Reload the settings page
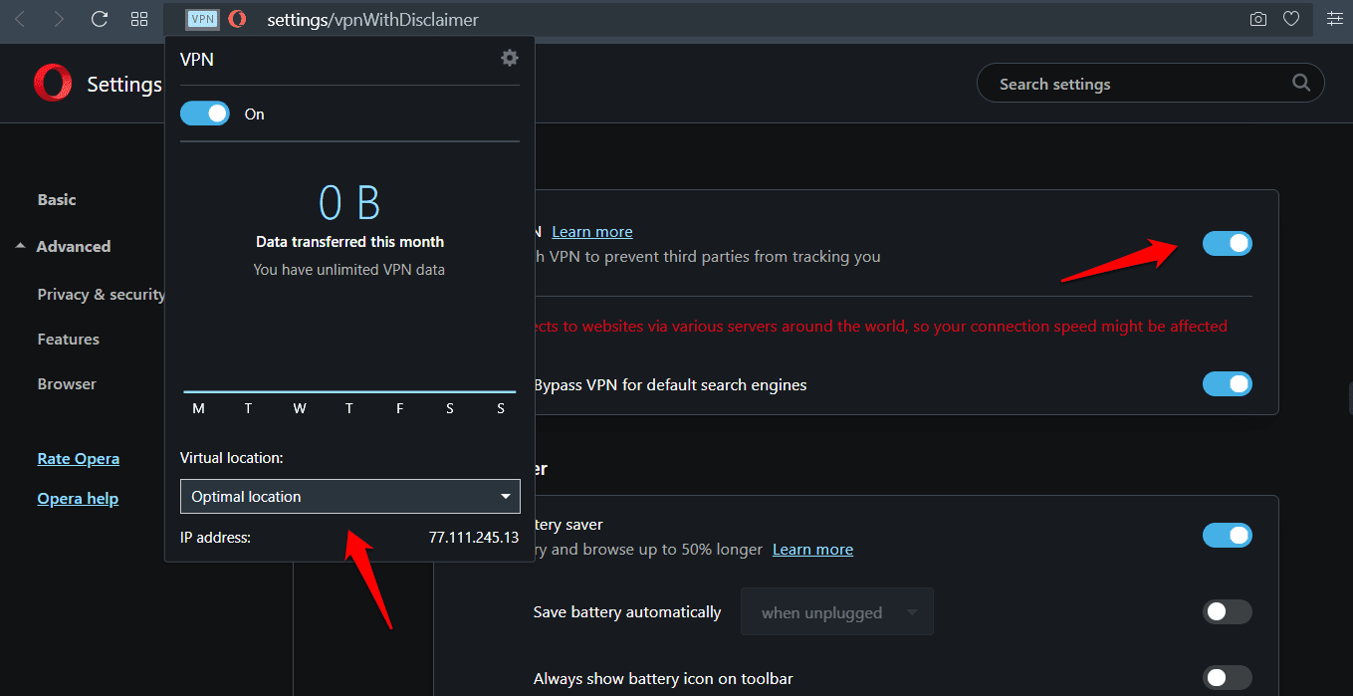This screenshot has height=696, width=1353. pyautogui.click(x=99, y=18)
